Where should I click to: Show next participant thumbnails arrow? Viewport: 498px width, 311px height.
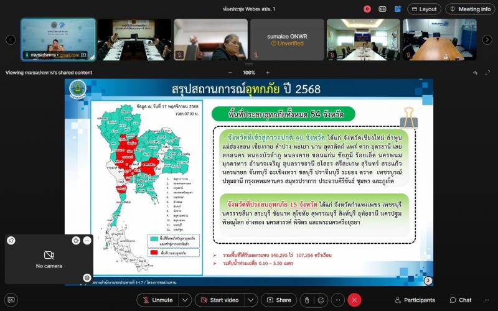point(487,40)
